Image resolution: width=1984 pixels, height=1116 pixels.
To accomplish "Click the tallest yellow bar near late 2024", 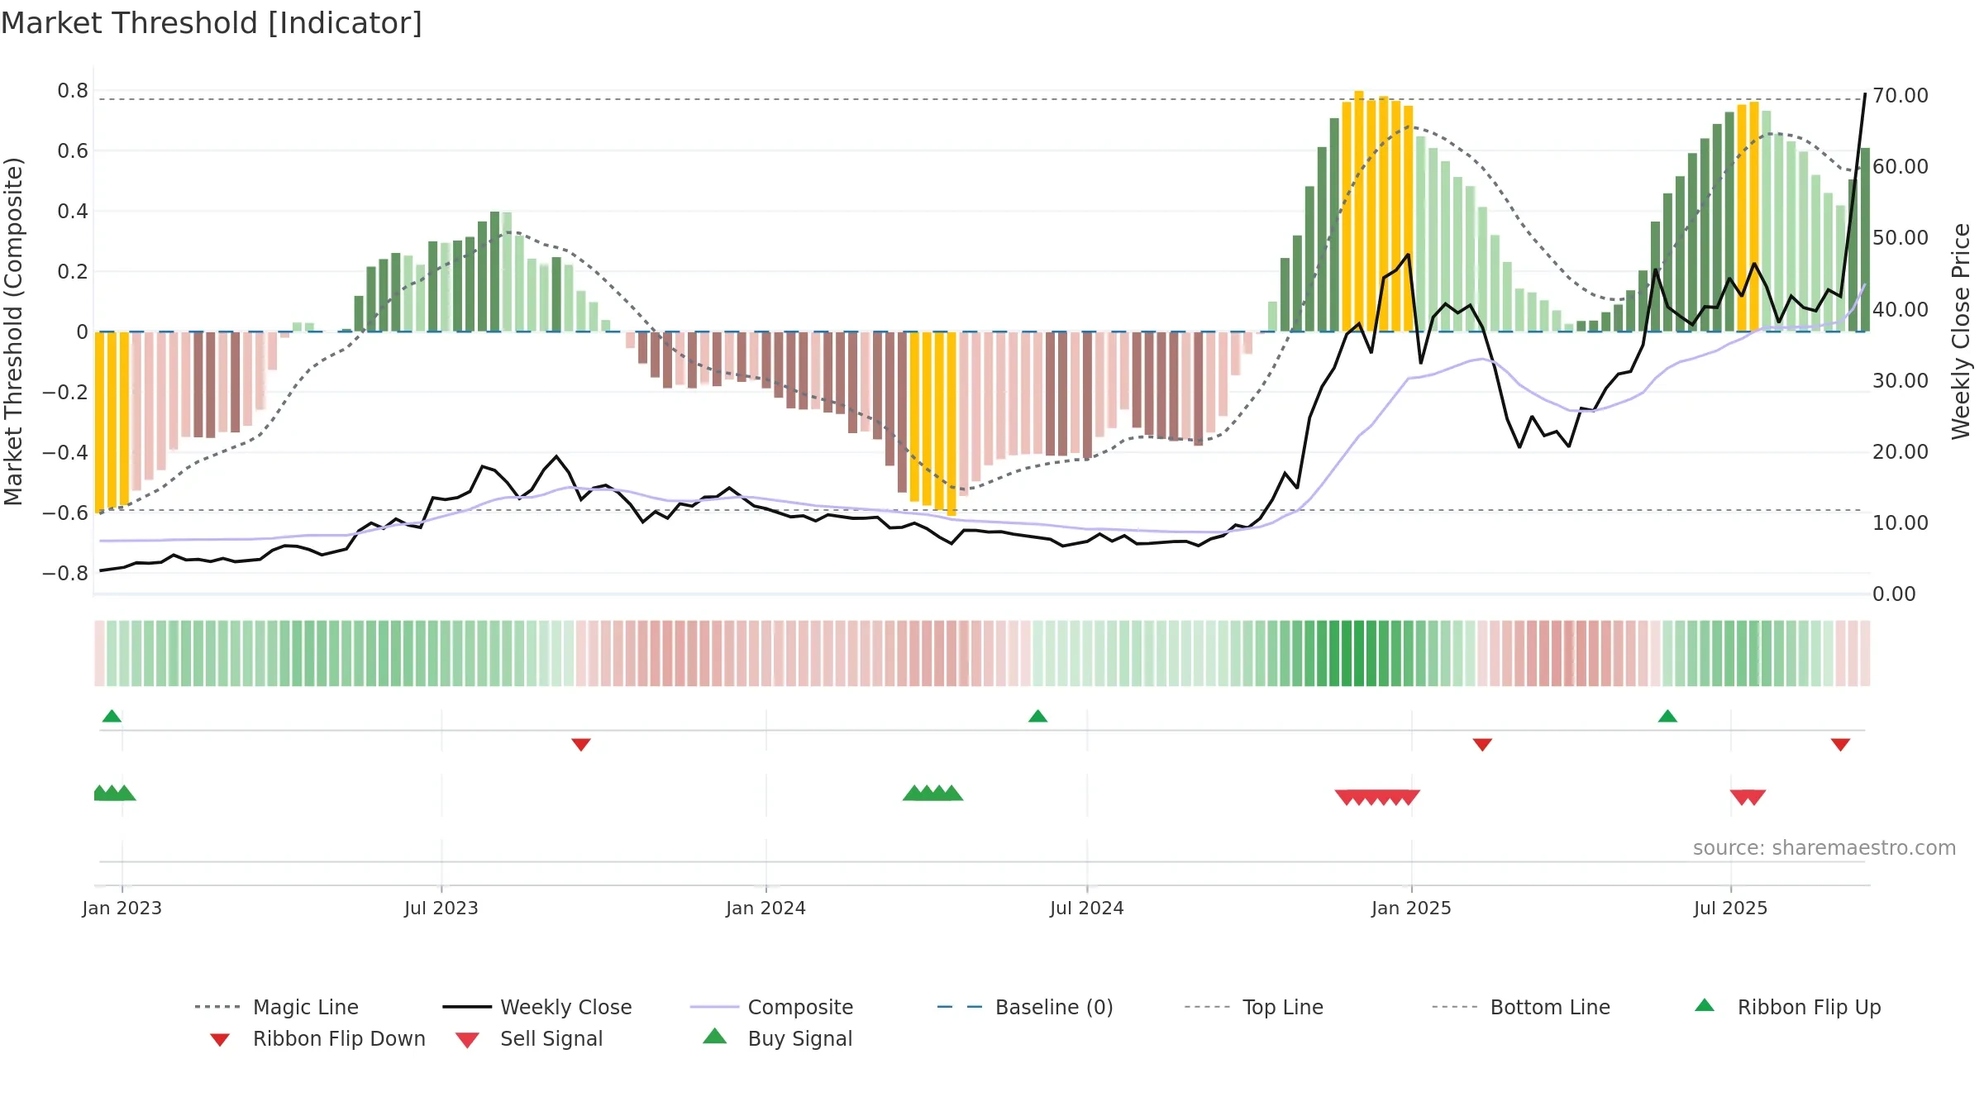I will pos(1359,211).
